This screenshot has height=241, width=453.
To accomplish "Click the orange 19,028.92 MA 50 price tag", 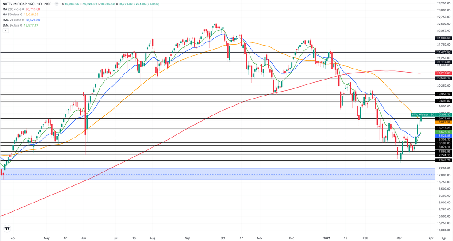I will (443, 122).
